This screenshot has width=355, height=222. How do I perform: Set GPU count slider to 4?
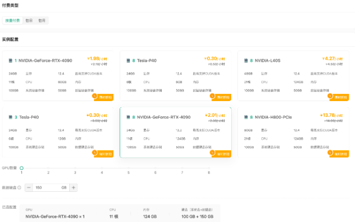click(x=102, y=168)
